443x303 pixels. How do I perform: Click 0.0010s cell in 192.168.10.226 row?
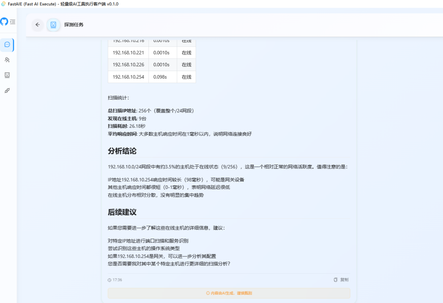coord(163,65)
